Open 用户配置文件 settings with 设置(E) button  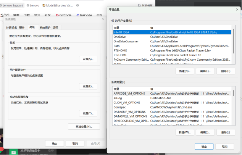[88, 86]
